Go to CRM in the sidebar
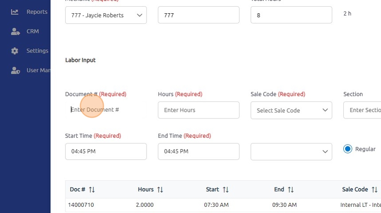 coord(33,31)
